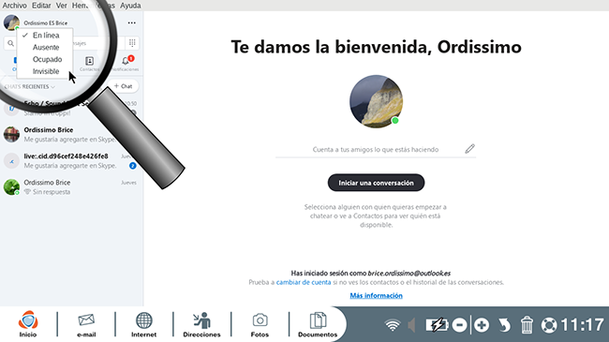
Task: Click the status message field 'Cuenta a tus amigos'
Action: 375,150
